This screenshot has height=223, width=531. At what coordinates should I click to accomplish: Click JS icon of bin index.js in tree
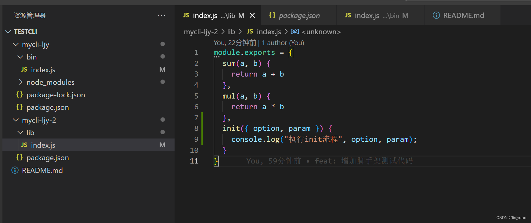(x=24, y=70)
